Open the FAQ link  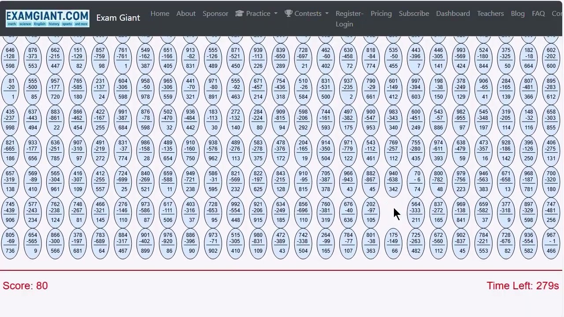(538, 13)
